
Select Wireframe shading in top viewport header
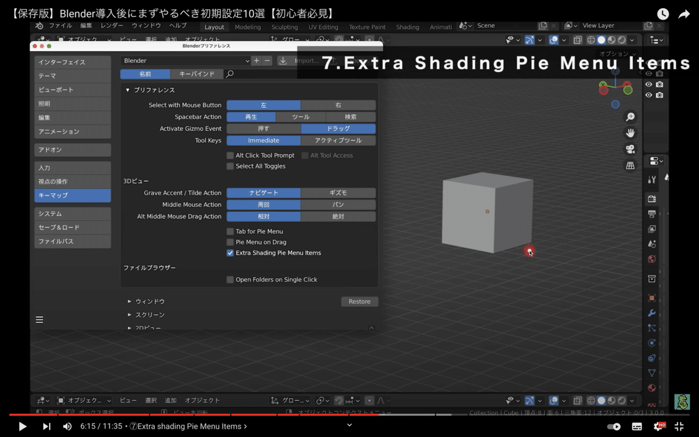590,40
